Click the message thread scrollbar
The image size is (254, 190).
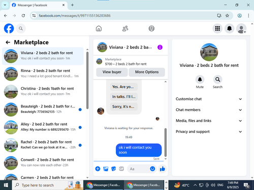(166, 142)
